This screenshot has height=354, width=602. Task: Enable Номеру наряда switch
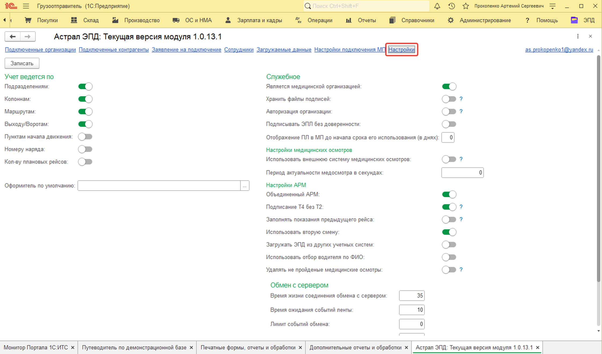(85, 149)
